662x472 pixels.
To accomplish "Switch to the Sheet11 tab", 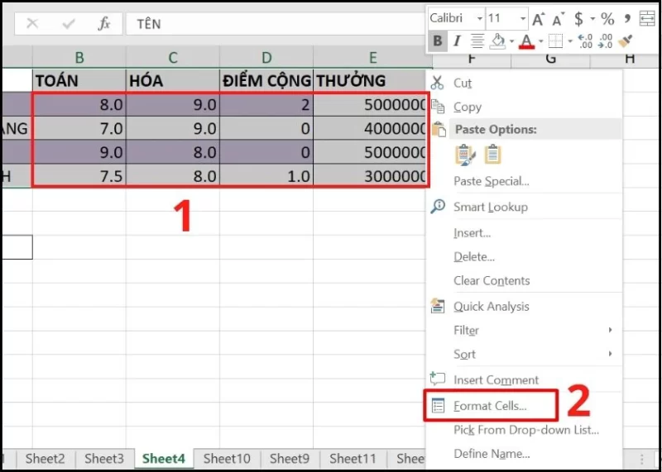I will click(353, 459).
